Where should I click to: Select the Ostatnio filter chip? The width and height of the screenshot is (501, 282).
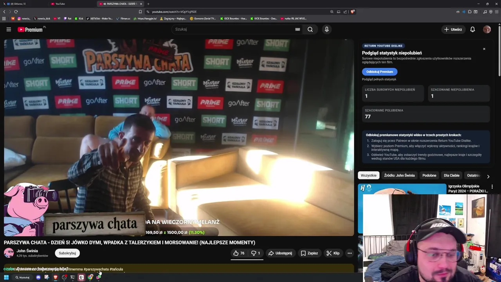click(x=474, y=175)
